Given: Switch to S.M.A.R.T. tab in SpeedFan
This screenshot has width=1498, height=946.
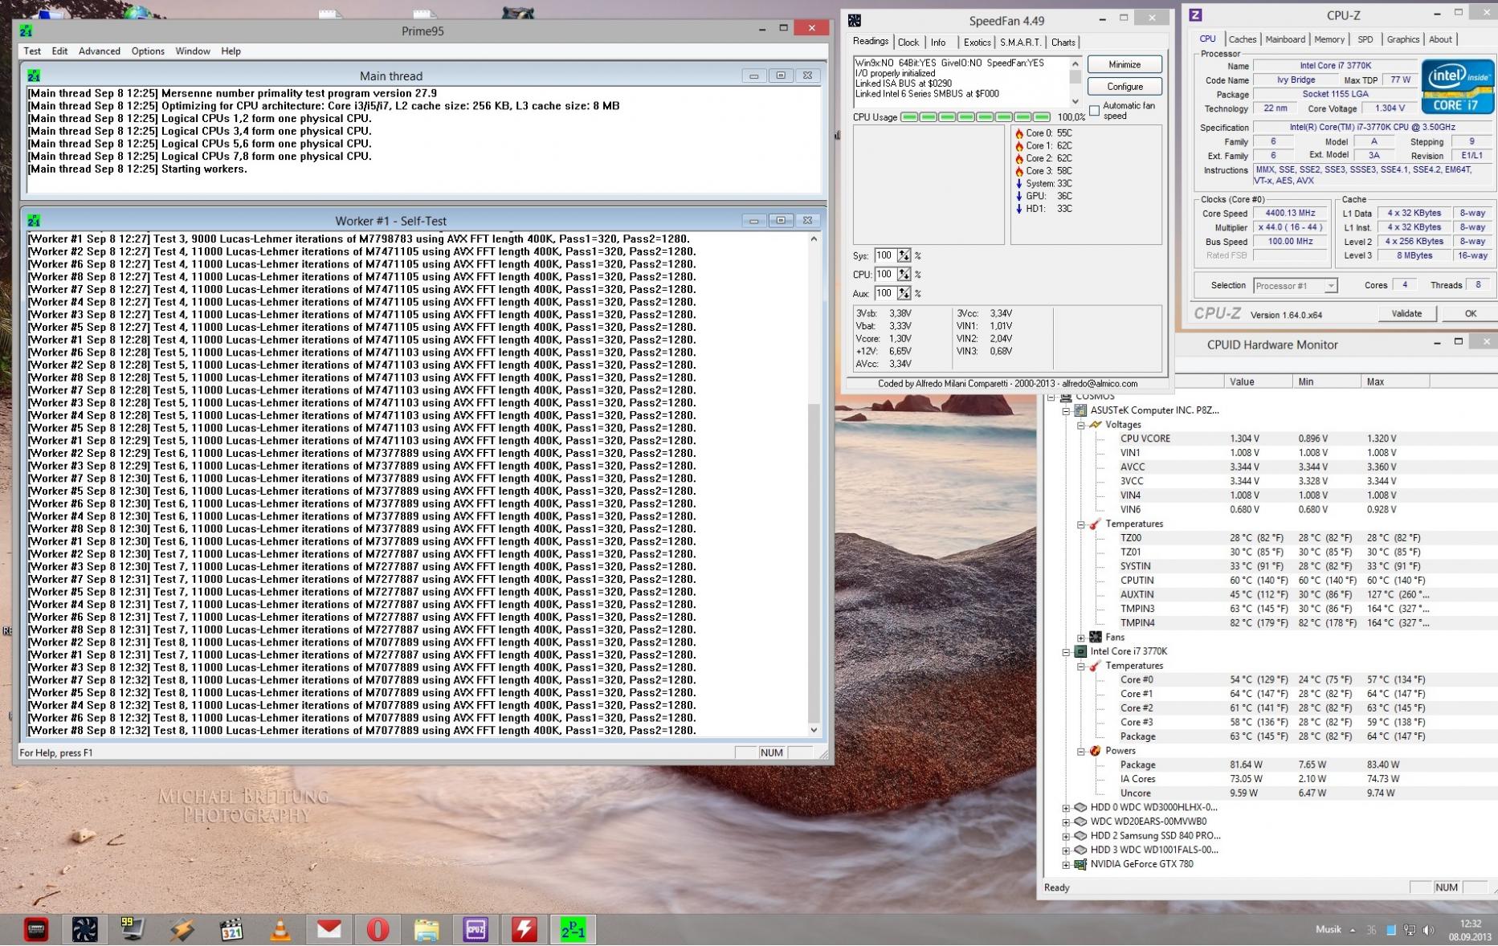Looking at the screenshot, I should click(x=1020, y=43).
